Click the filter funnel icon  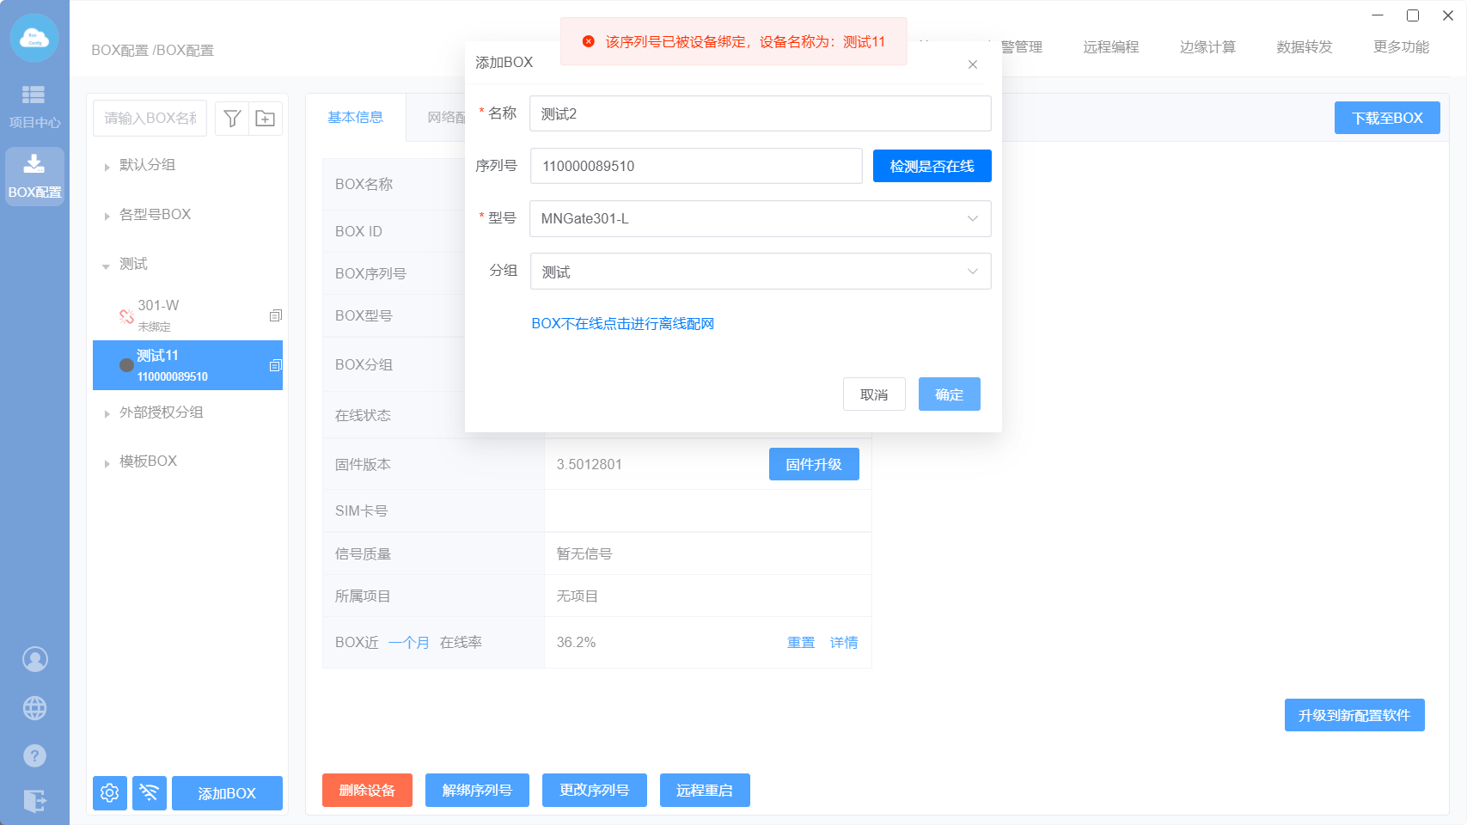[x=232, y=119]
